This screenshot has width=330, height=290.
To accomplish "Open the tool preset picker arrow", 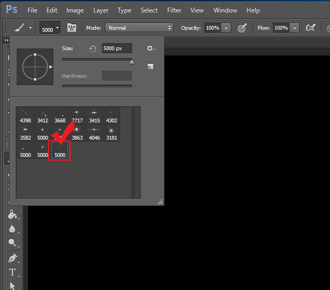I will (x=31, y=27).
